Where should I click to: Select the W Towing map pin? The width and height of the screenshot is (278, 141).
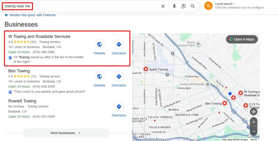tap(240, 93)
